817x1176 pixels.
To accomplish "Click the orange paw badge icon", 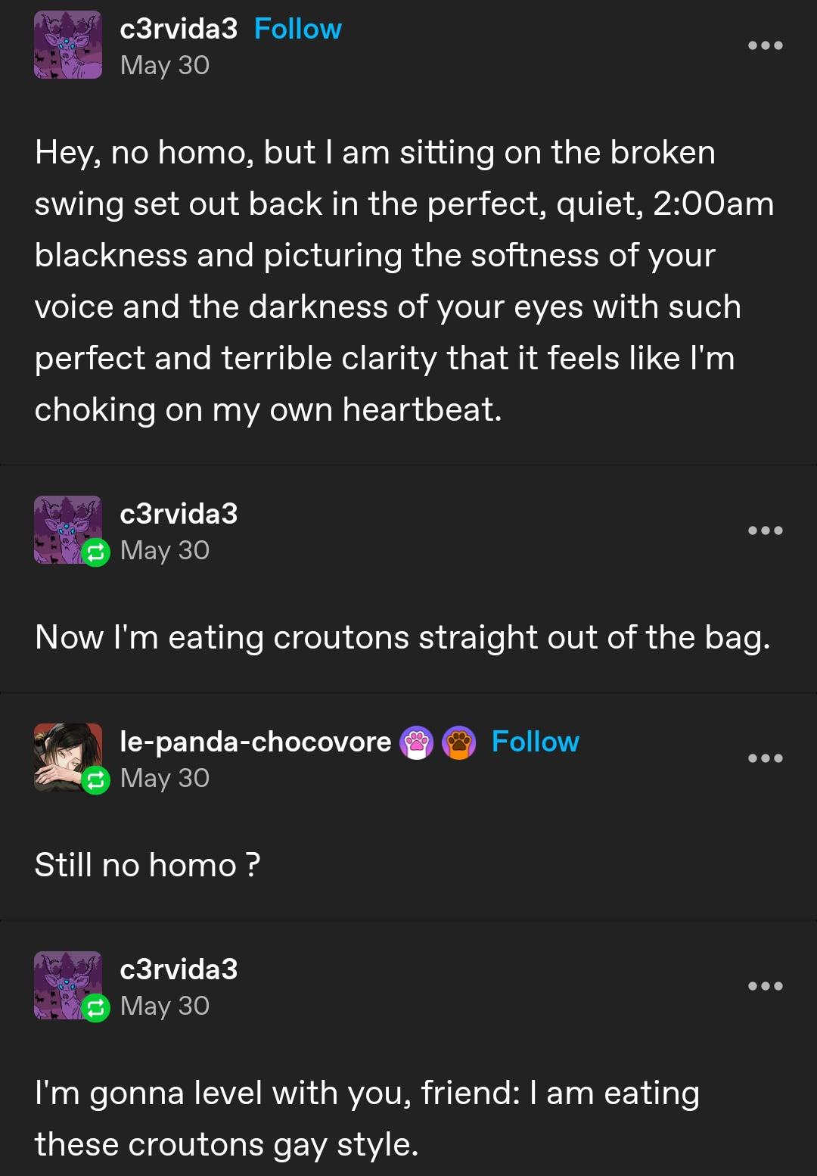I will (x=458, y=742).
